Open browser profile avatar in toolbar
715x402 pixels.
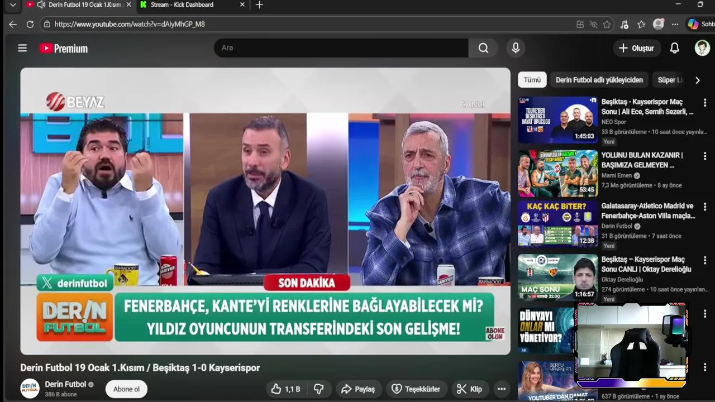pyautogui.click(x=659, y=25)
